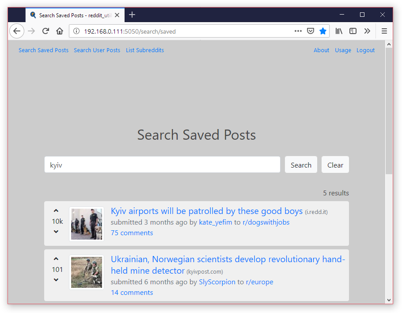The height and width of the screenshot is (313, 402).
Task: Upvote the mine detector post
Action: 56,259
